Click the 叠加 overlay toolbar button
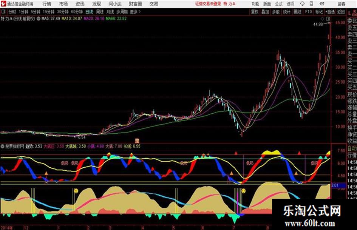 (x=265, y=12)
